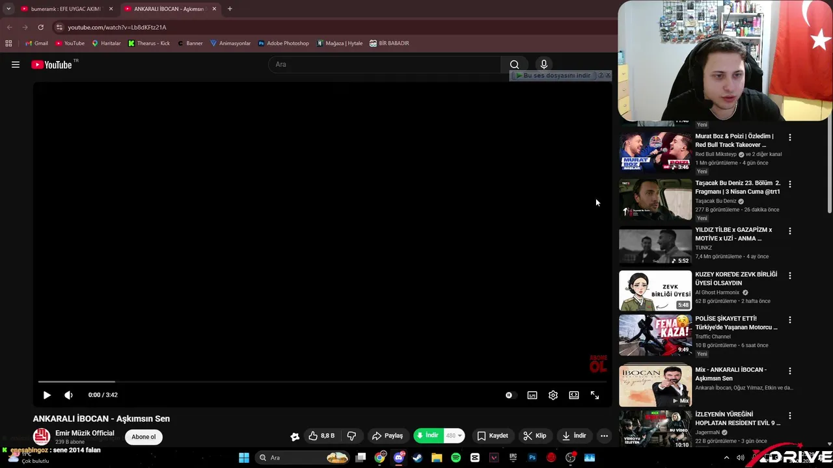Open the Chrome apps grid icon
Viewport: 833px width, 468px height.
(x=8, y=44)
